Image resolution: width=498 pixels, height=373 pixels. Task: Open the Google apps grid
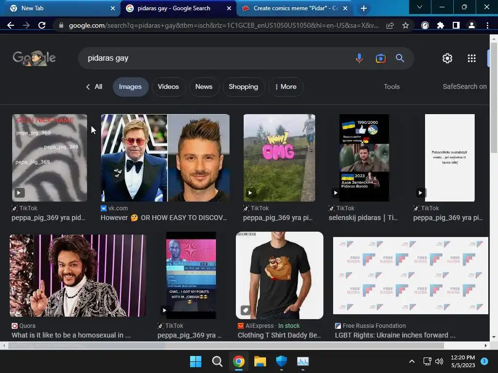click(472, 58)
